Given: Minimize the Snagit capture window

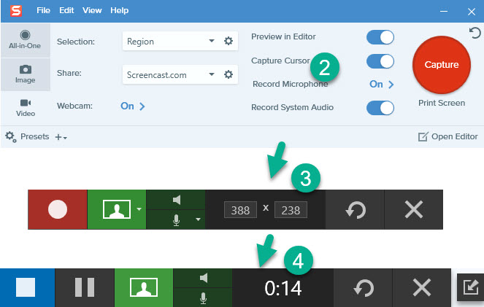Looking at the screenshot, I should point(444,11).
